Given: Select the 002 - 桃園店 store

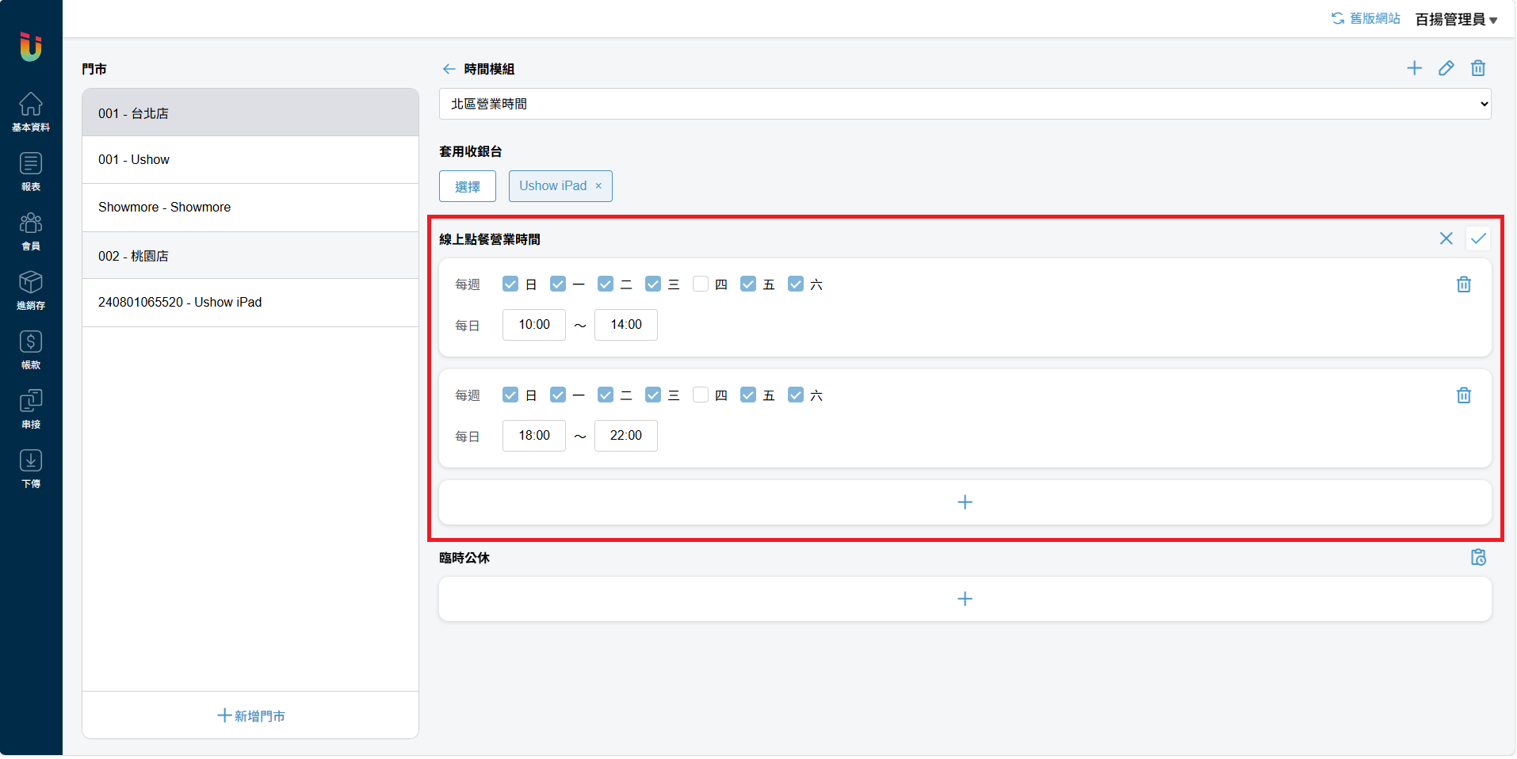Looking at the screenshot, I should 250,256.
